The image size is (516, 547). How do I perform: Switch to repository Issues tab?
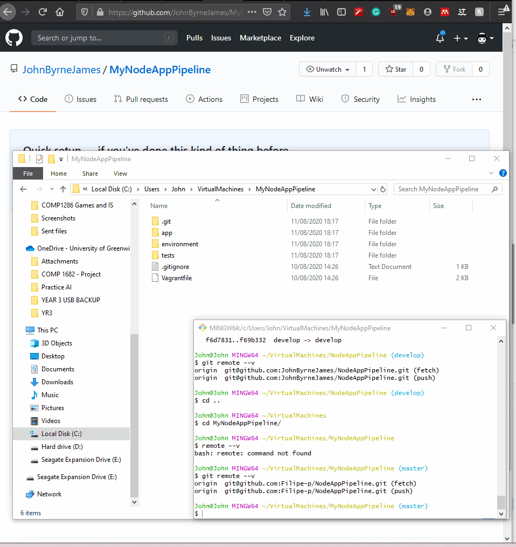click(81, 99)
